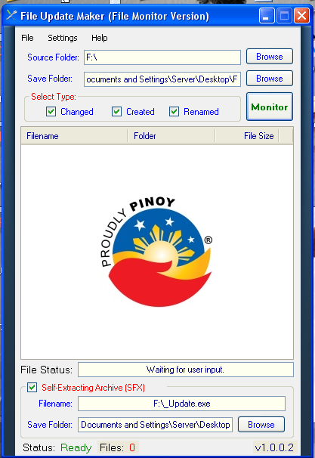Sort by the Folder column header
Screen dimensions: 315x458
(171, 136)
